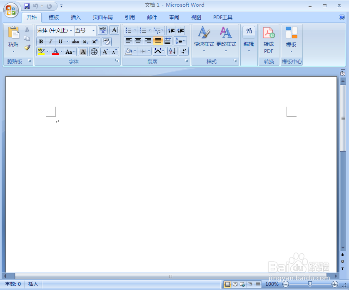349x290 pixels.
Task: Open the PDF工具 tab
Action: click(x=222, y=17)
